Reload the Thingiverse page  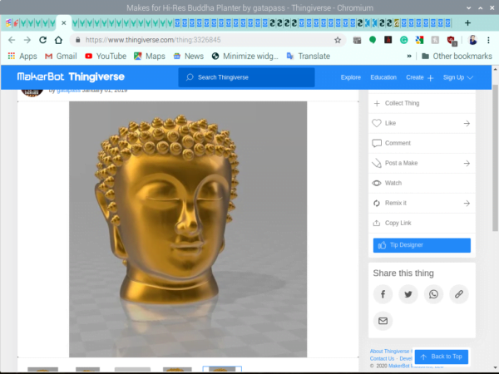pos(42,40)
